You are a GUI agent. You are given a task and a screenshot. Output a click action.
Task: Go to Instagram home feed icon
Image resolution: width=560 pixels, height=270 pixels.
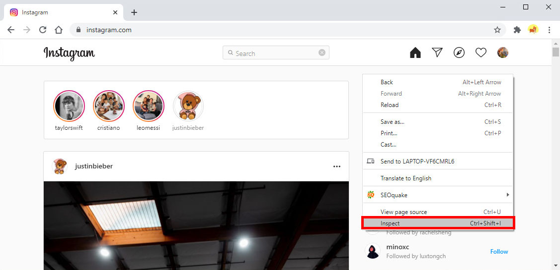click(415, 53)
